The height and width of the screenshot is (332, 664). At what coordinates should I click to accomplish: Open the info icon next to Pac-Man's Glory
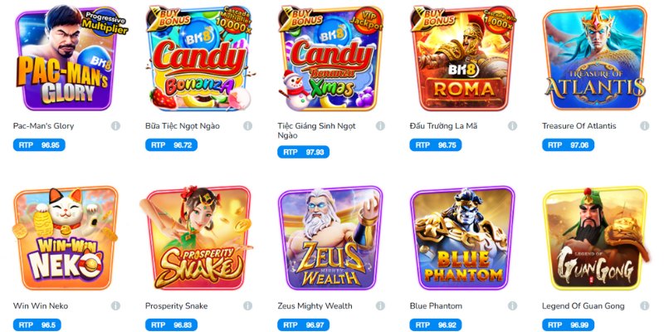[115, 126]
